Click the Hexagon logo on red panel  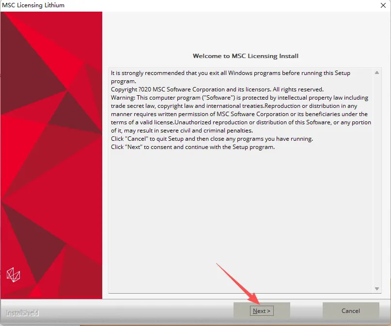[x=13, y=275]
